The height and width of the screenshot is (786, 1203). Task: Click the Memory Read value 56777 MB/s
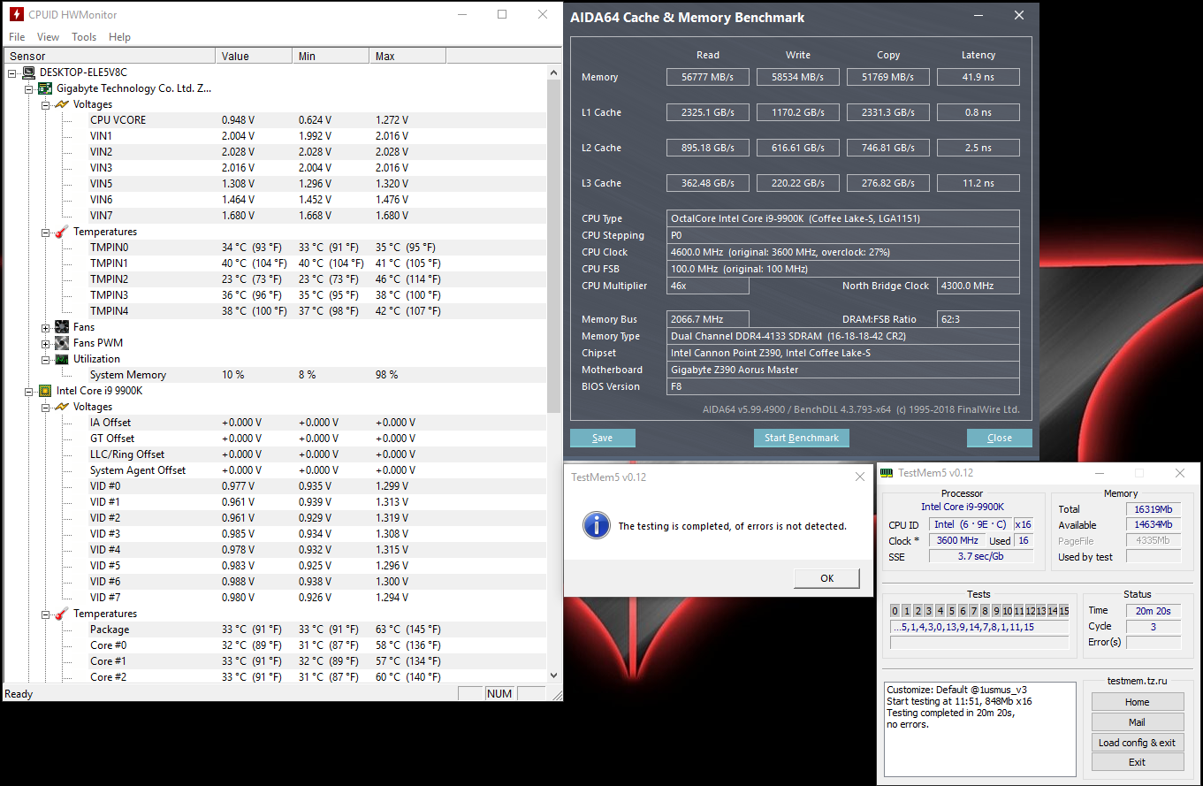708,77
